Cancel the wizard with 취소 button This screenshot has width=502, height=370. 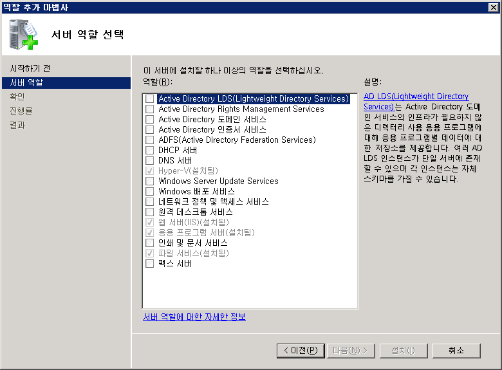456,351
